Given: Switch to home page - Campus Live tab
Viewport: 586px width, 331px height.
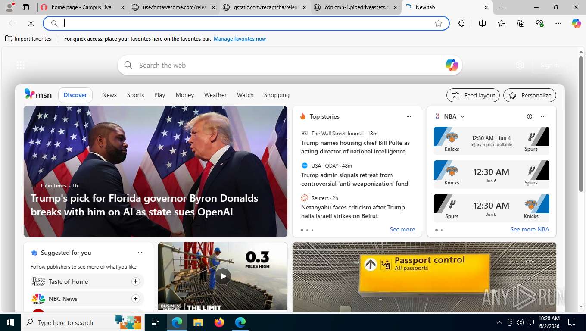Looking at the screenshot, I should (x=82, y=7).
